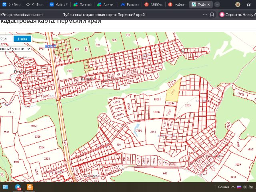Click Ссылки toolbar on the taskbar
This screenshot has height=192, width=256.
224,187
